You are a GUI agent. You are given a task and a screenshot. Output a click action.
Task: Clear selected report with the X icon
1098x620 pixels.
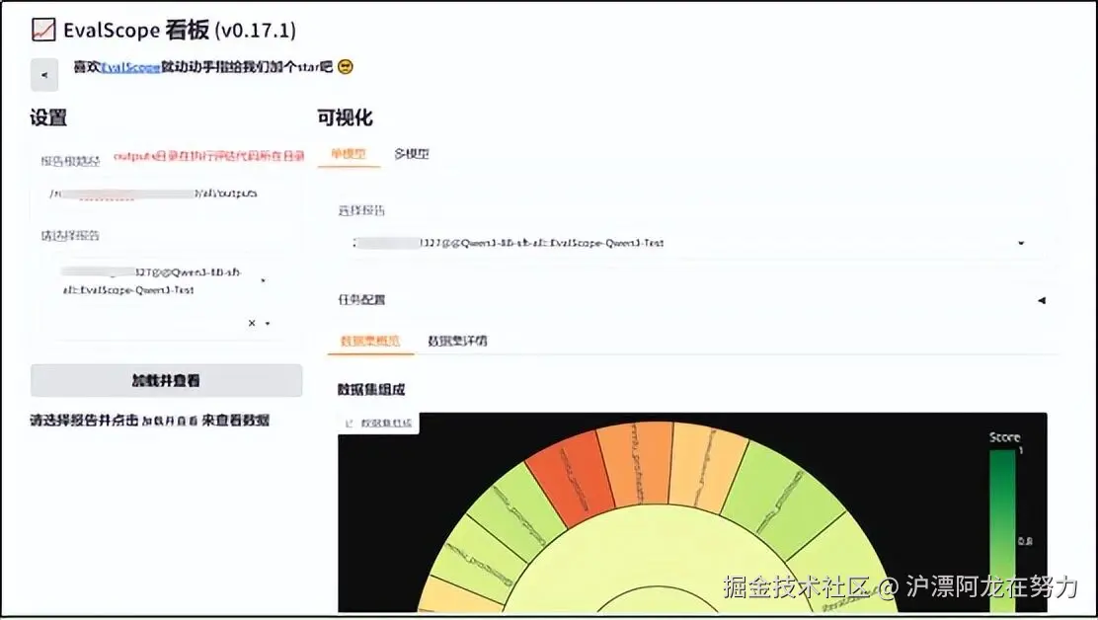pos(252,323)
